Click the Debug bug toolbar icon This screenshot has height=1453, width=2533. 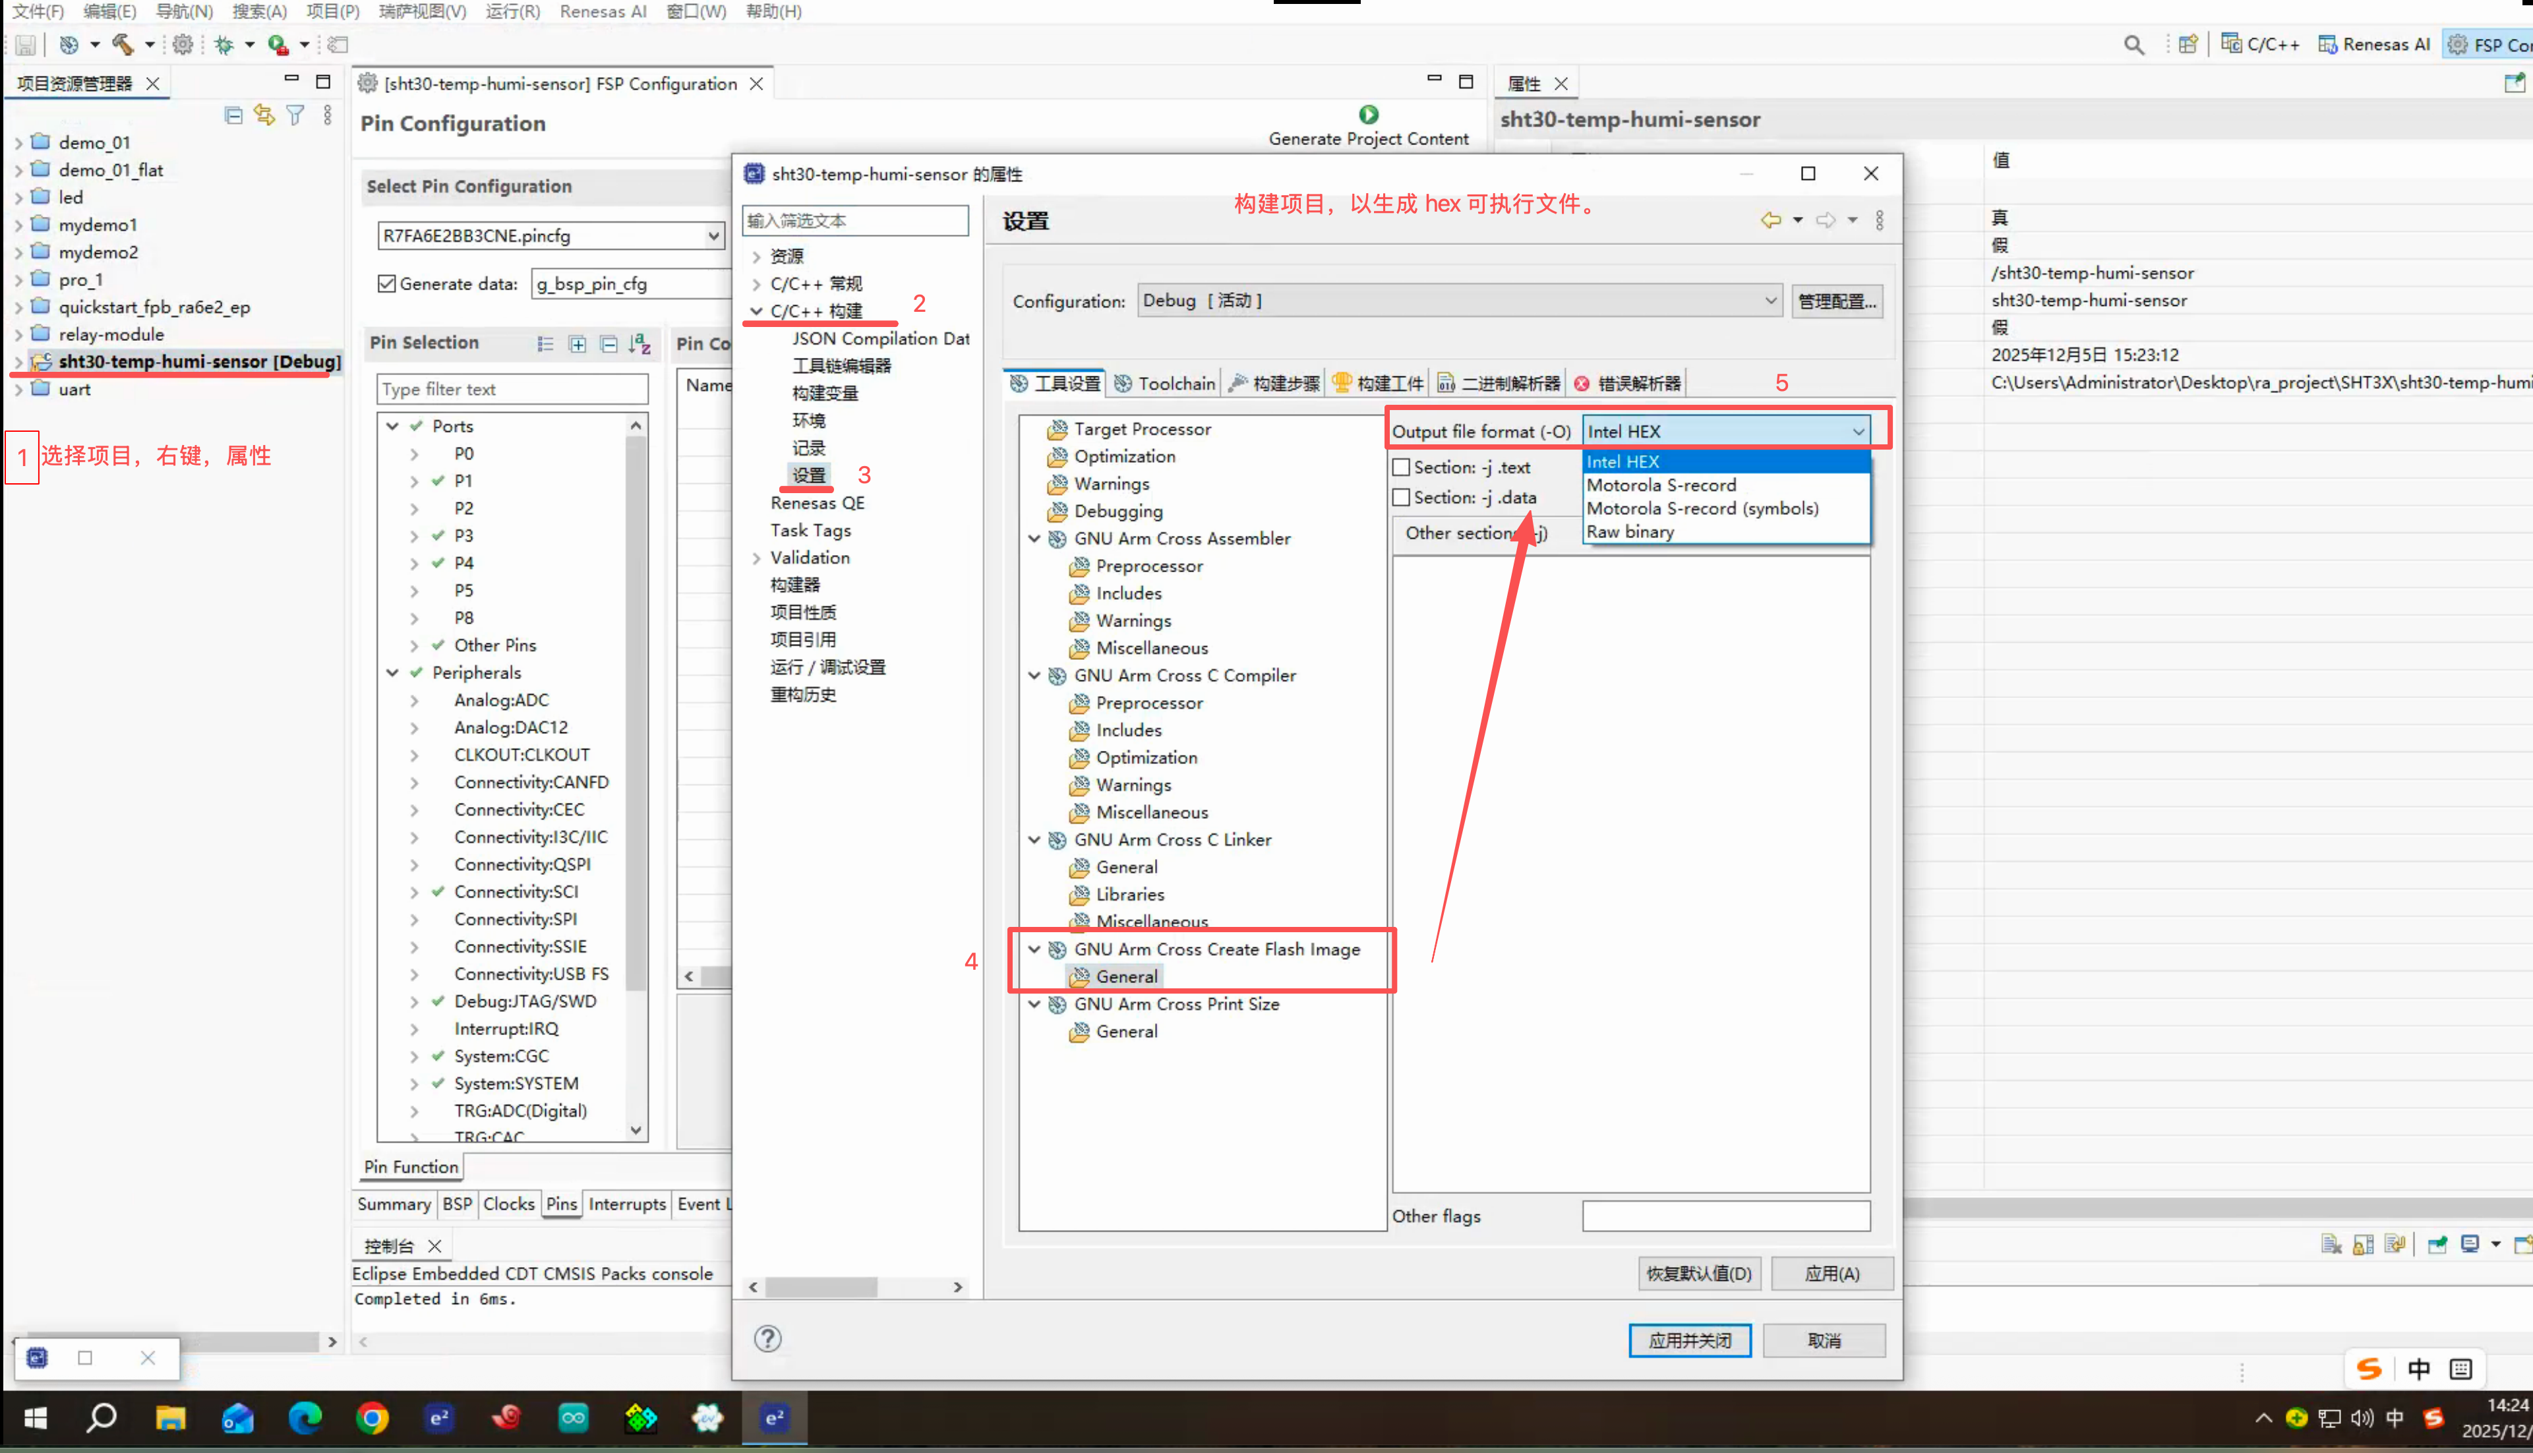[x=223, y=44]
